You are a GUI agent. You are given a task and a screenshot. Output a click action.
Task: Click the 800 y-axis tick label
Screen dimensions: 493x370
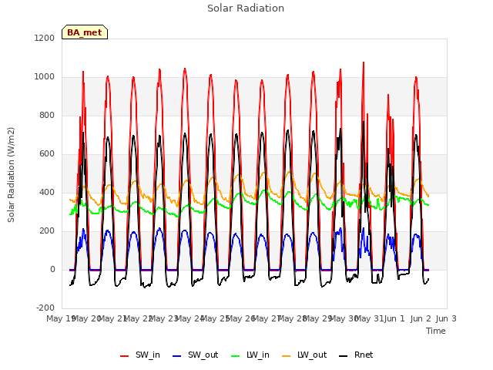[x=47, y=115]
